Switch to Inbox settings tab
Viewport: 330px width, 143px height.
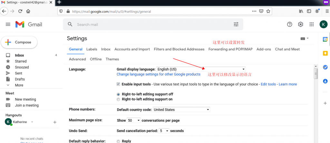pyautogui.click(x=106, y=49)
